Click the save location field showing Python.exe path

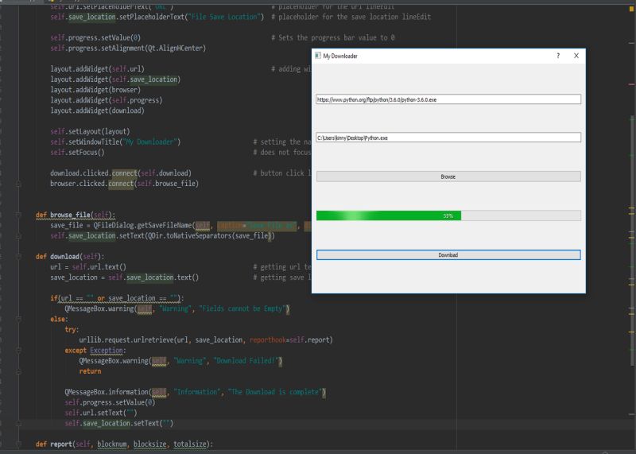point(448,138)
